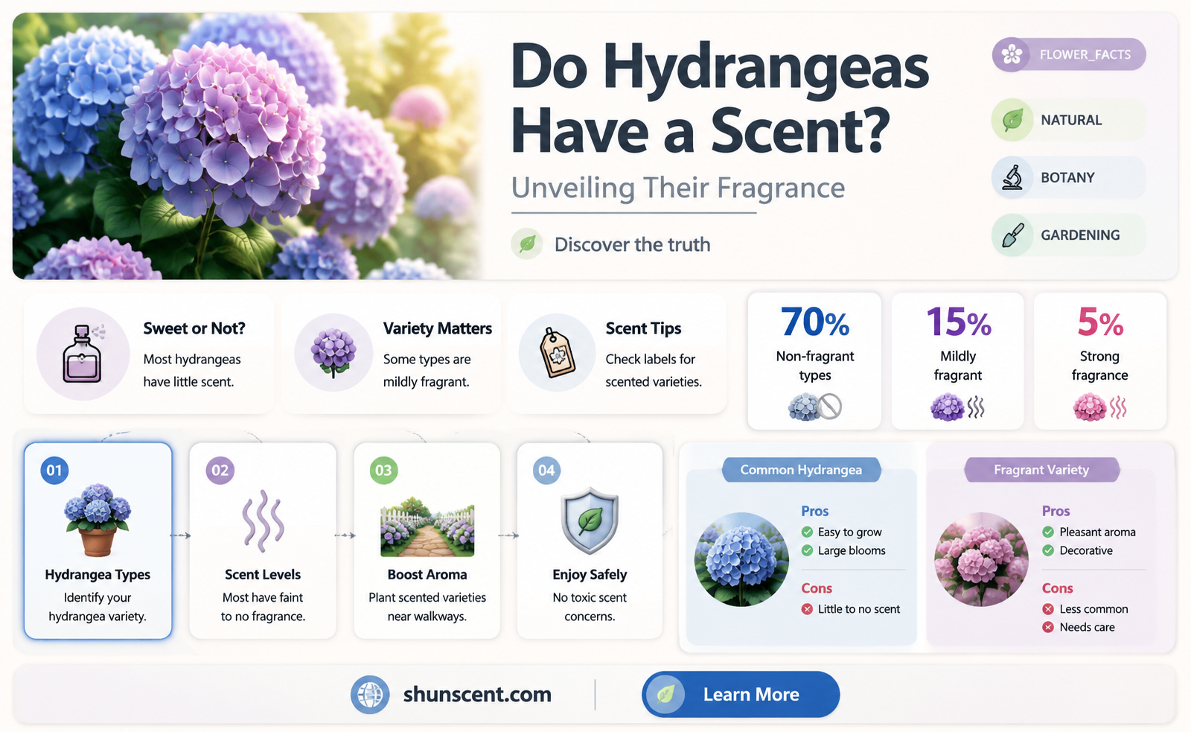
Task: Click the 02 step number badge
Action: (x=220, y=470)
